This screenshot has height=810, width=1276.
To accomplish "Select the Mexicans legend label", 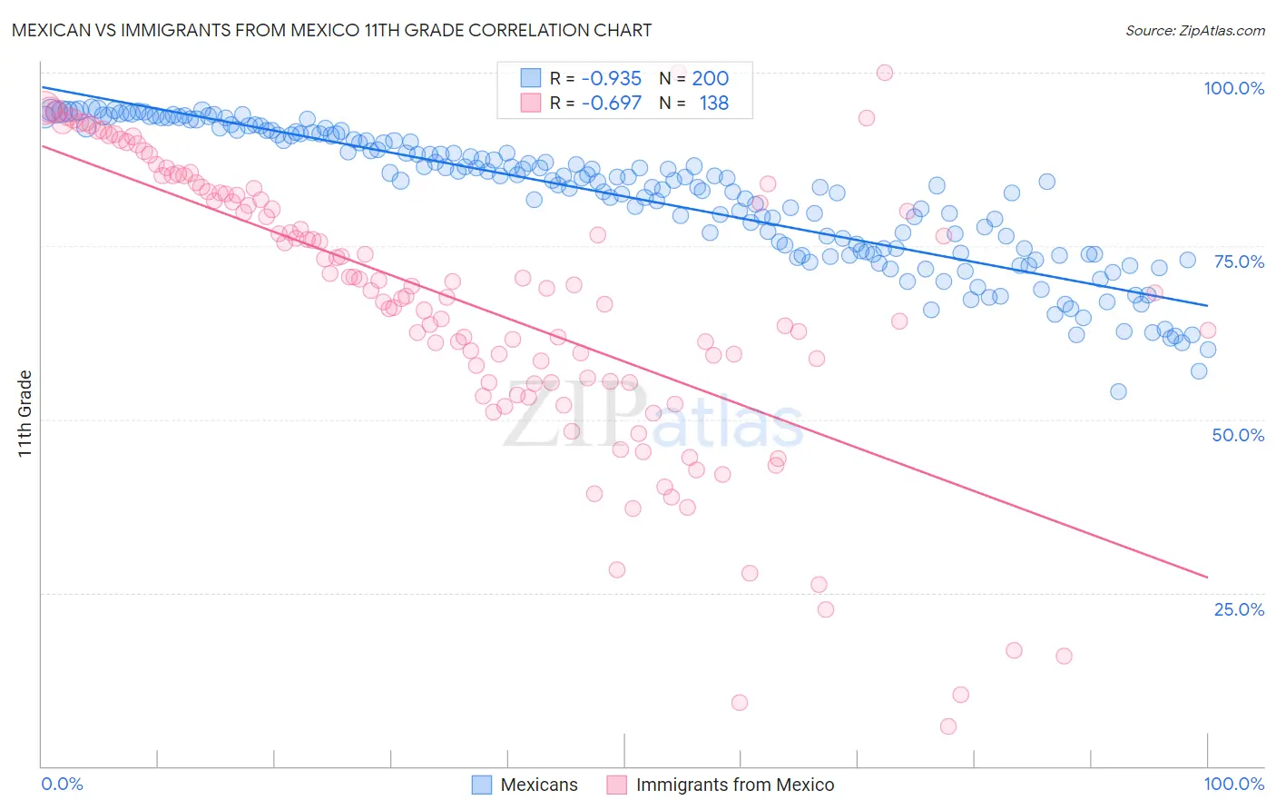I will [x=539, y=785].
